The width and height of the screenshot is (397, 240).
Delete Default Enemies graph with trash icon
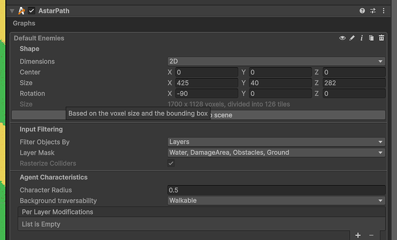381,38
